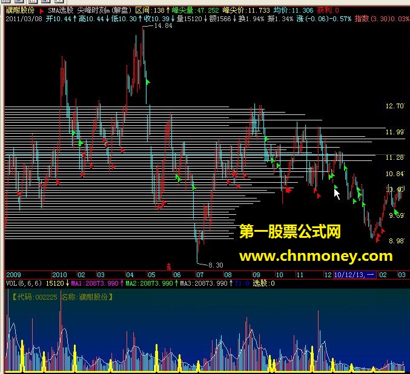Click the peak price label 14.84

(163, 25)
